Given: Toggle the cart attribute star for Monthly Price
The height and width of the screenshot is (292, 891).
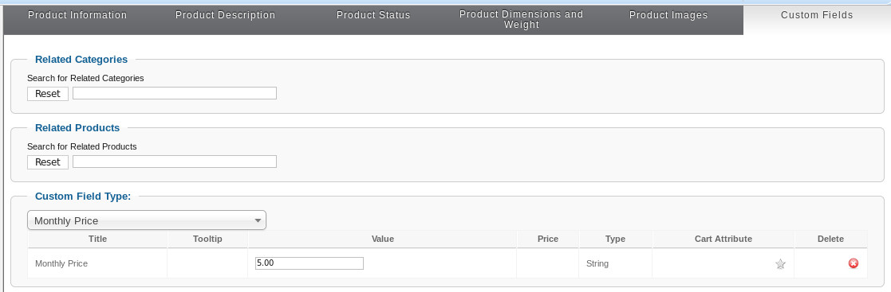Looking at the screenshot, I should click(780, 263).
